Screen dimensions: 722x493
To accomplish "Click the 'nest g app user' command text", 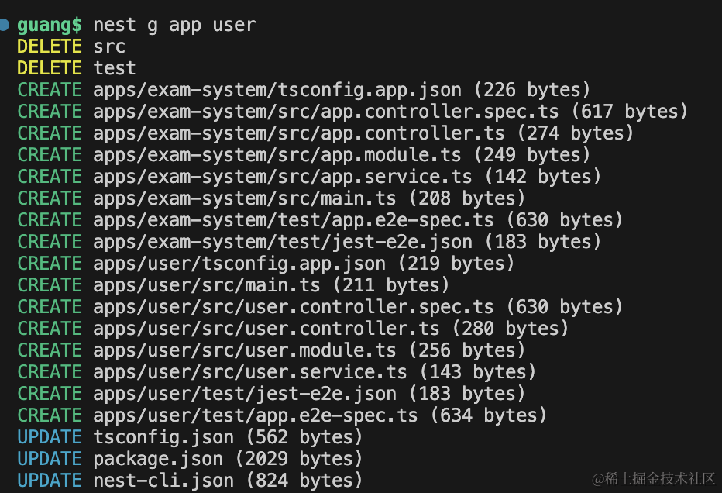I will tap(174, 25).
